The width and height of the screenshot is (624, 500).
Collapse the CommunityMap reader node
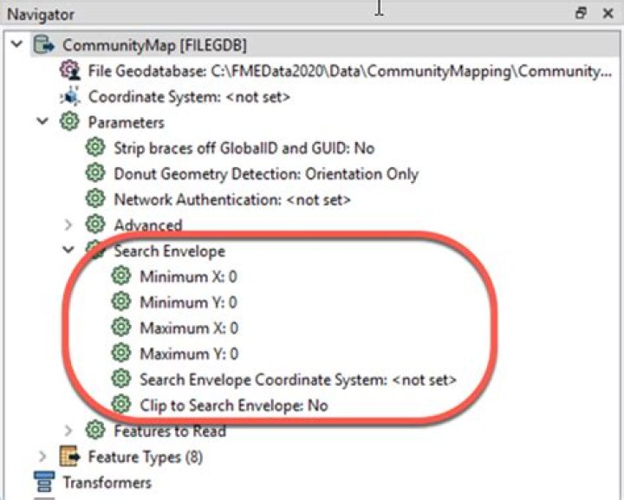click(17, 45)
